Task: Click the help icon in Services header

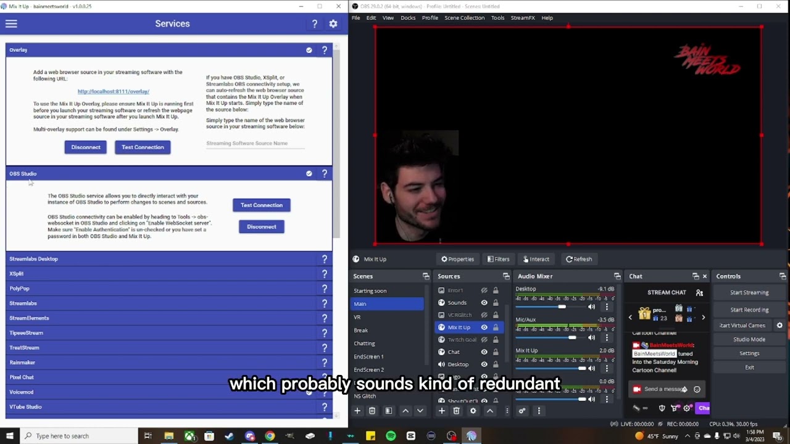Action: pyautogui.click(x=315, y=23)
